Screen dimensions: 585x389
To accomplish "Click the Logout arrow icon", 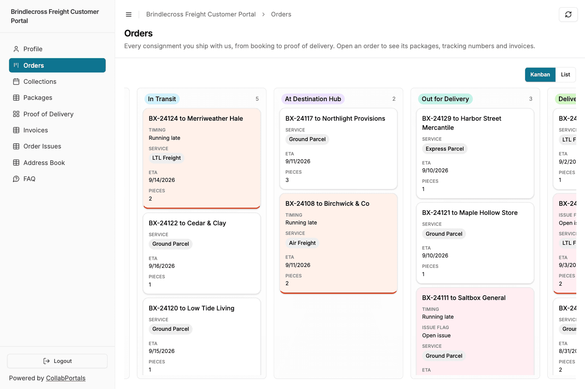I will tap(46, 361).
